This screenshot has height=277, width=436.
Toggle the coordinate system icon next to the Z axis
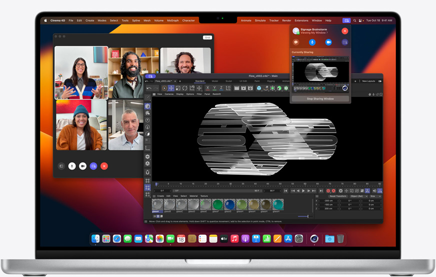pyautogui.click(x=228, y=88)
